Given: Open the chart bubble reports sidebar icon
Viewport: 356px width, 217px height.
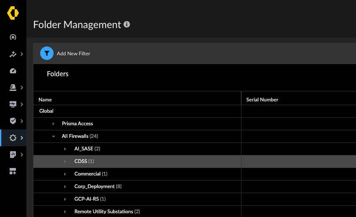Looking at the screenshot, I should coord(13,155).
